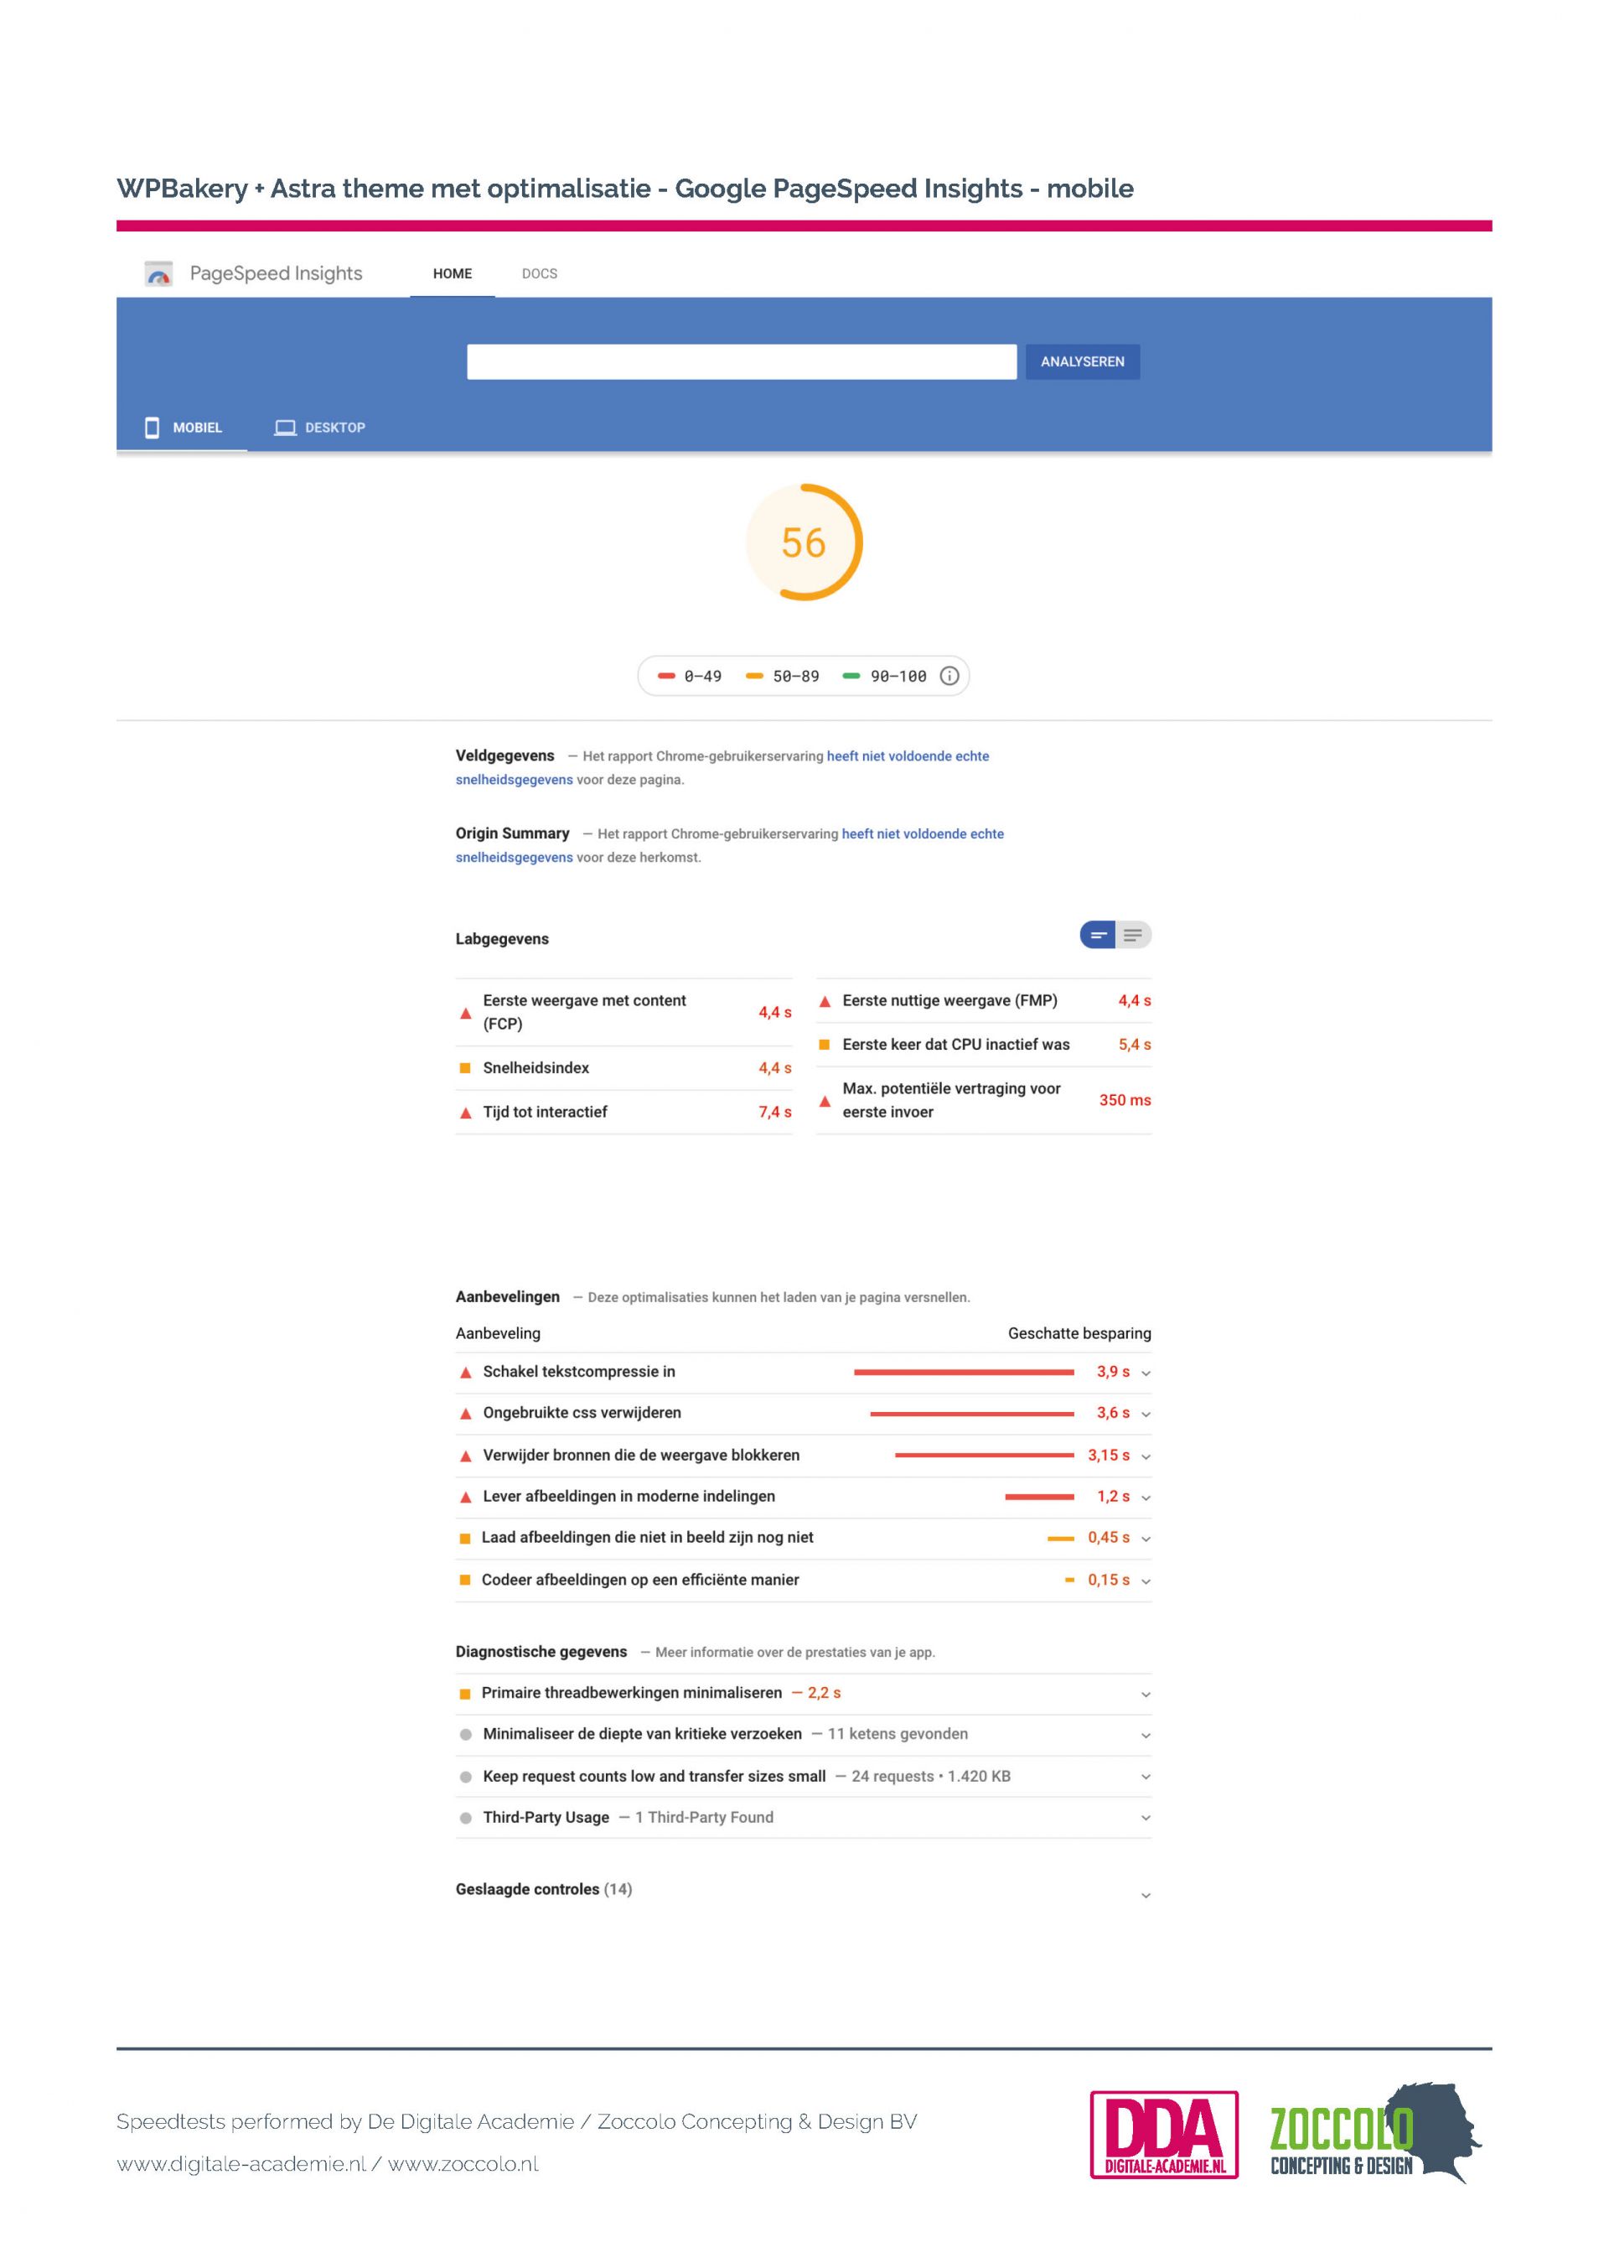Click the '3,9 s' estimated saving
Viewport: 1609px width, 2258px height.
click(1113, 1372)
